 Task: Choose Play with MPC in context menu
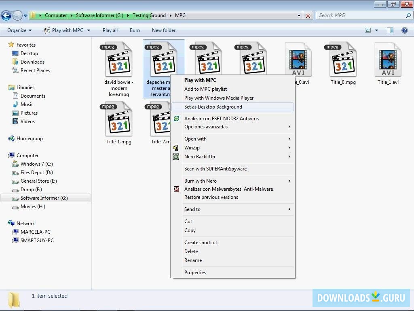click(232, 80)
